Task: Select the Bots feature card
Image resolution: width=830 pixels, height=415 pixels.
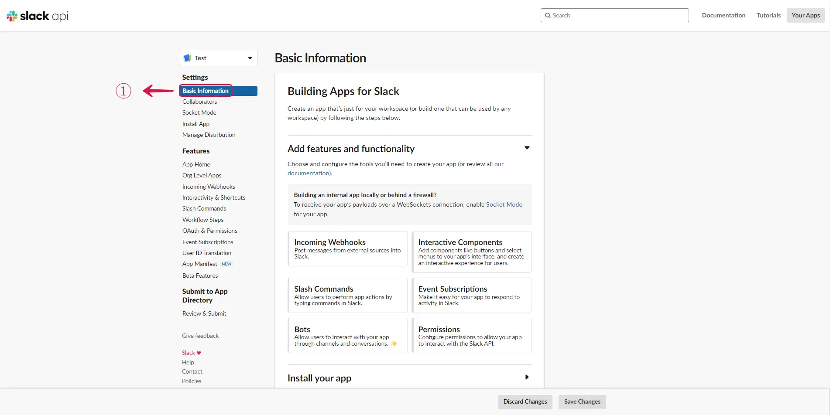Action: click(347, 335)
